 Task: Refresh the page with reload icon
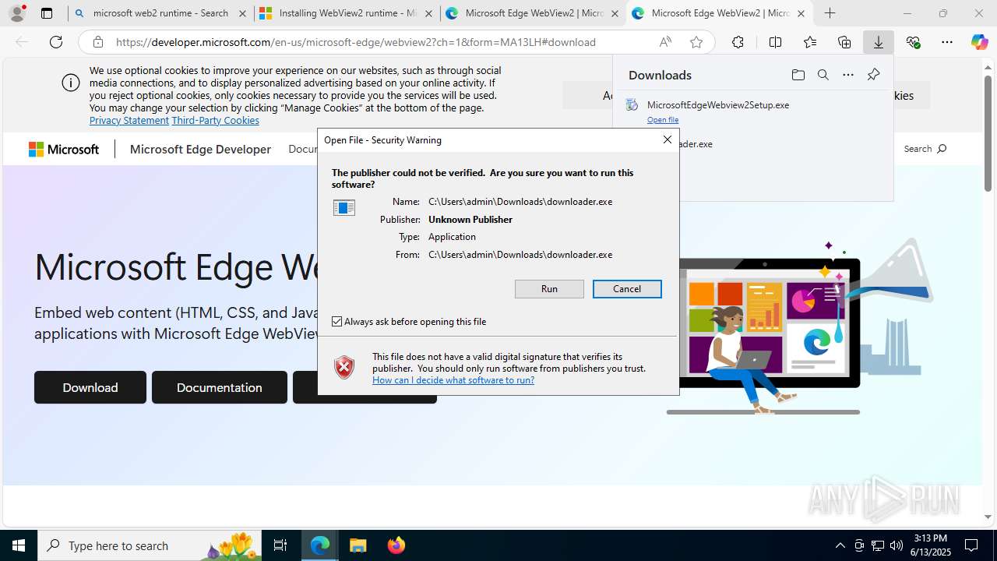(x=56, y=42)
